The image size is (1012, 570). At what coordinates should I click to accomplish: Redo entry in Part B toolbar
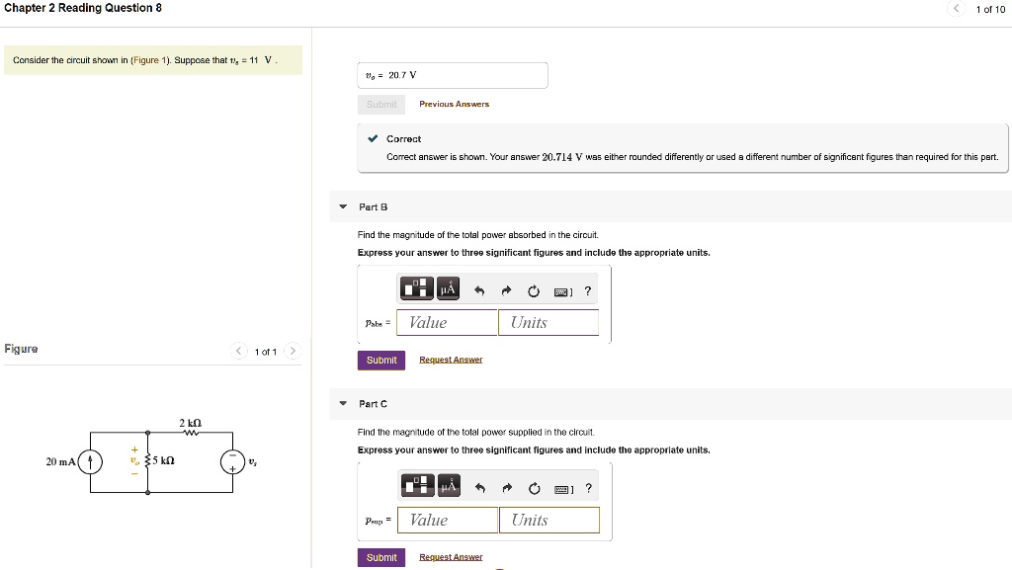point(506,291)
